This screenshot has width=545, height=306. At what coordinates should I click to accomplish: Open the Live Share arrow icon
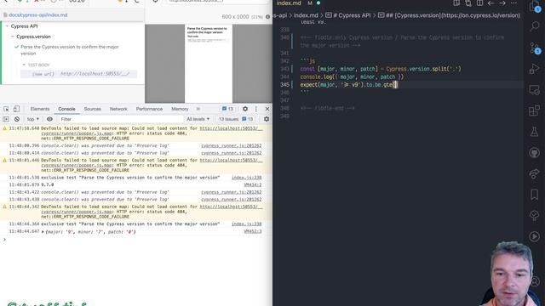[x=535, y=173]
